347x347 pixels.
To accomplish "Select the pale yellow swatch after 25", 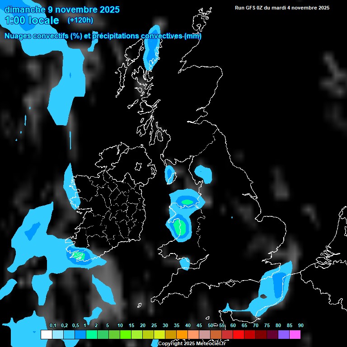I will coord(159,335).
